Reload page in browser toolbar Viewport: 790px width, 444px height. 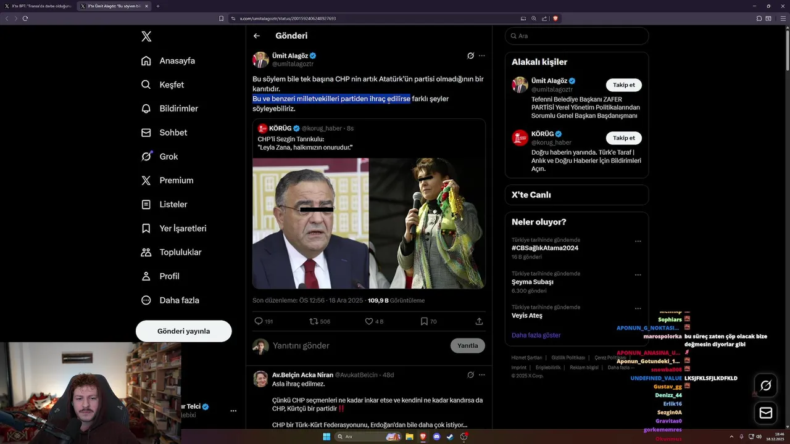pyautogui.click(x=25, y=18)
